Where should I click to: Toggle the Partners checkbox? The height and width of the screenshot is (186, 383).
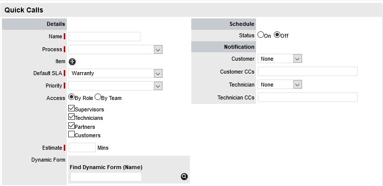tap(71, 125)
